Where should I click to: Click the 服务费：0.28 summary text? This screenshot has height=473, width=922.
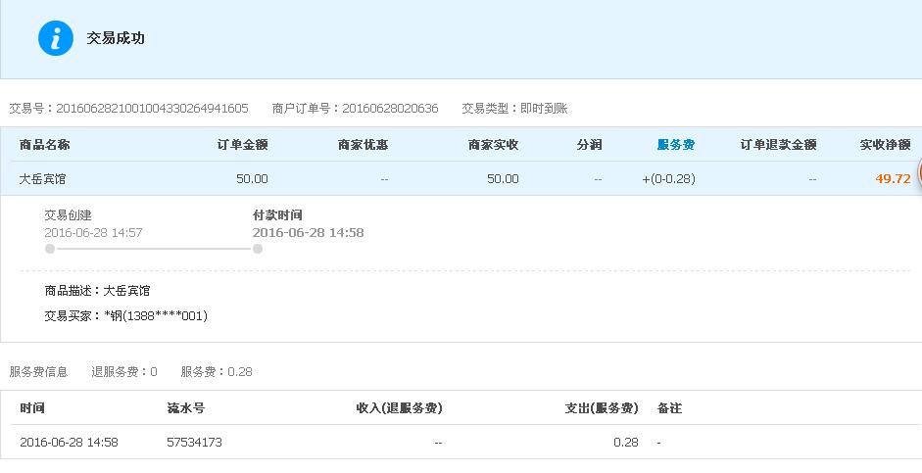217,372
